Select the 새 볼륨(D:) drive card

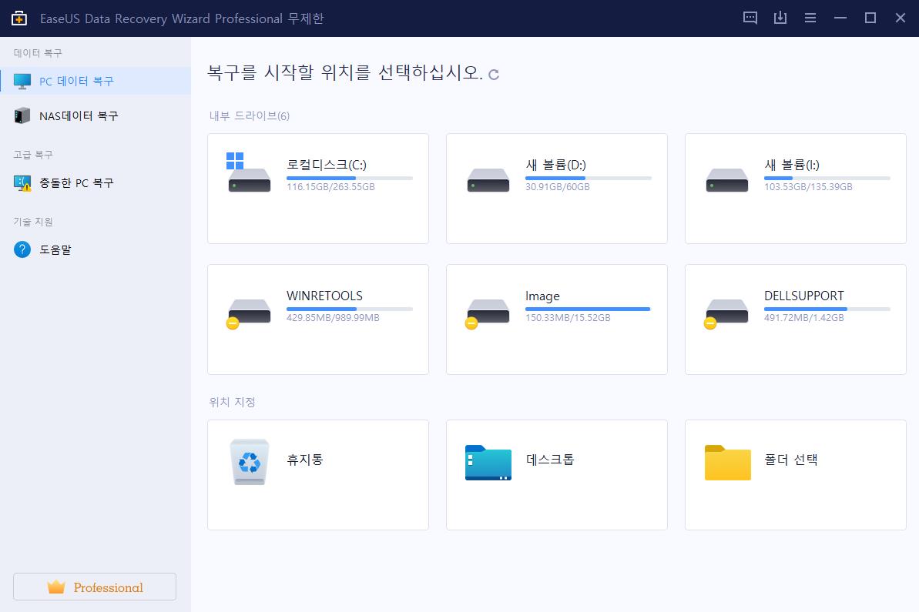[x=556, y=188]
